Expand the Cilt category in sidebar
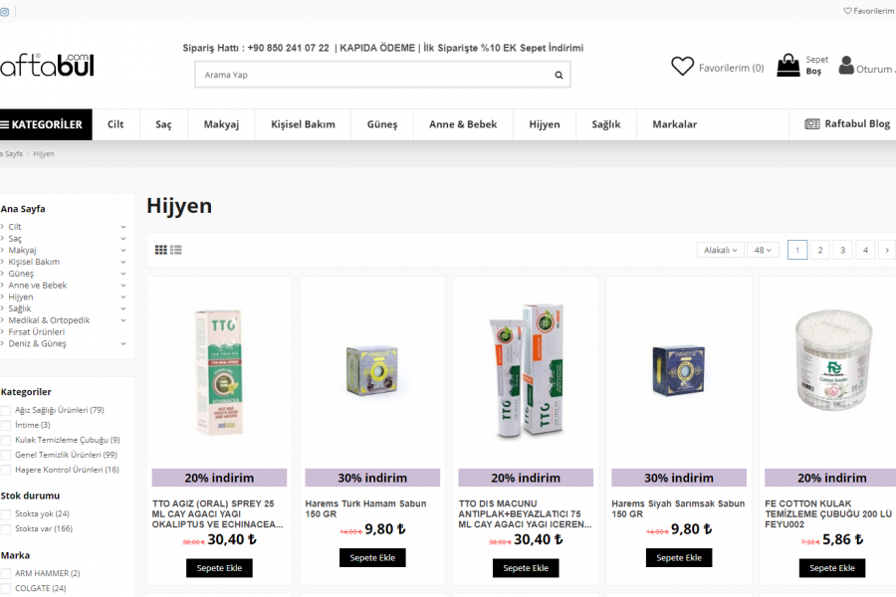Screen dimensions: 896x597 coord(123,227)
